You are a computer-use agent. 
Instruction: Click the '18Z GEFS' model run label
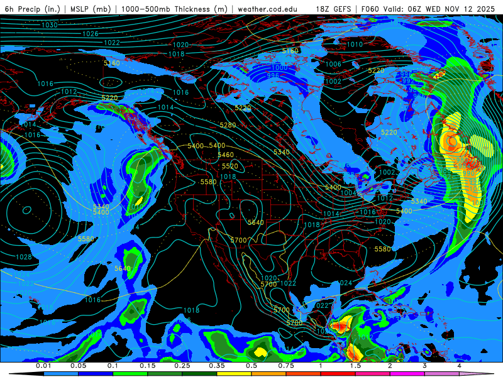point(333,9)
